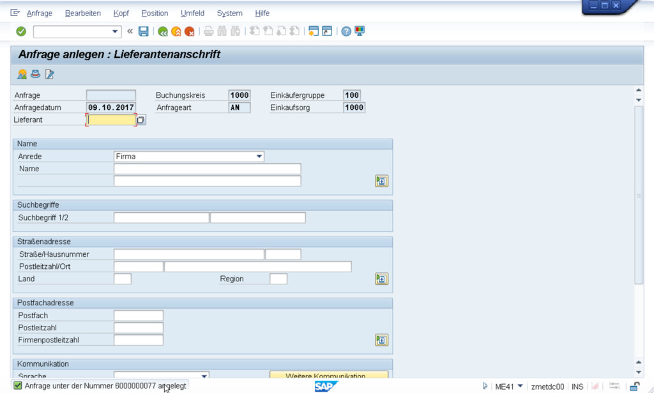This screenshot has height=393, width=654.
Task: Open the Hilfe menu
Action: point(262,13)
